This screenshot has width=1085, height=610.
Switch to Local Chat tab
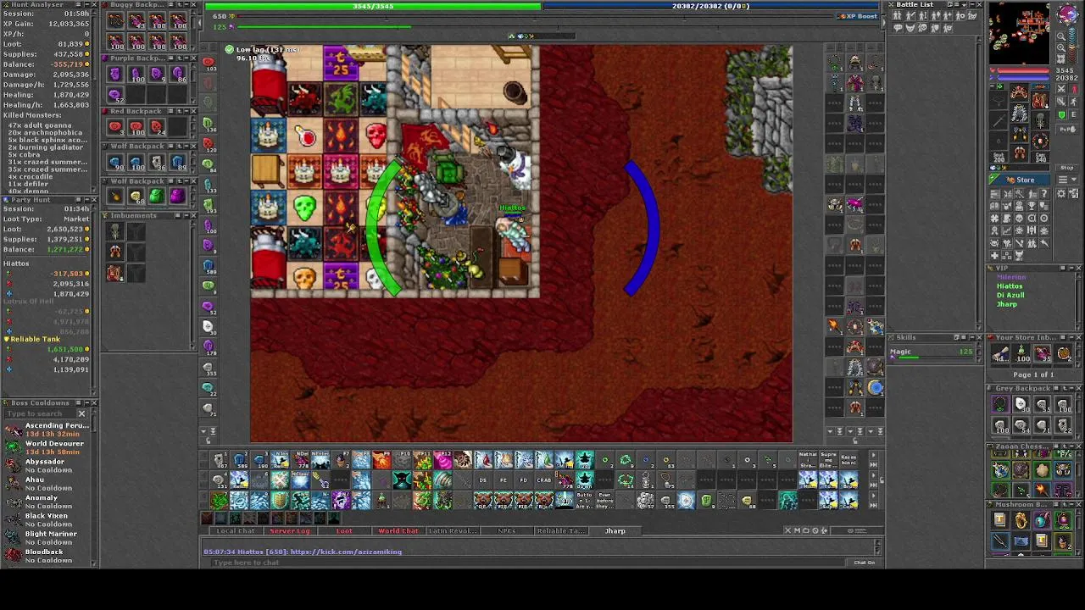pos(236,531)
